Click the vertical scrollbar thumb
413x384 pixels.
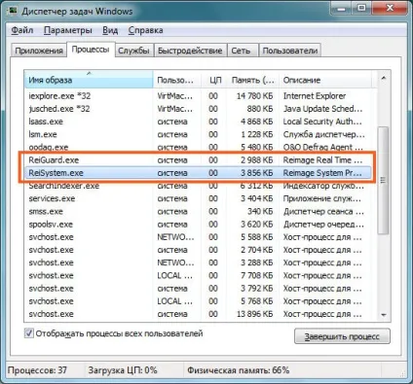[x=384, y=180]
